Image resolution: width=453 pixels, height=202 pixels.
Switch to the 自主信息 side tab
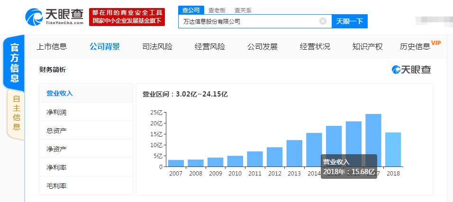16,114
